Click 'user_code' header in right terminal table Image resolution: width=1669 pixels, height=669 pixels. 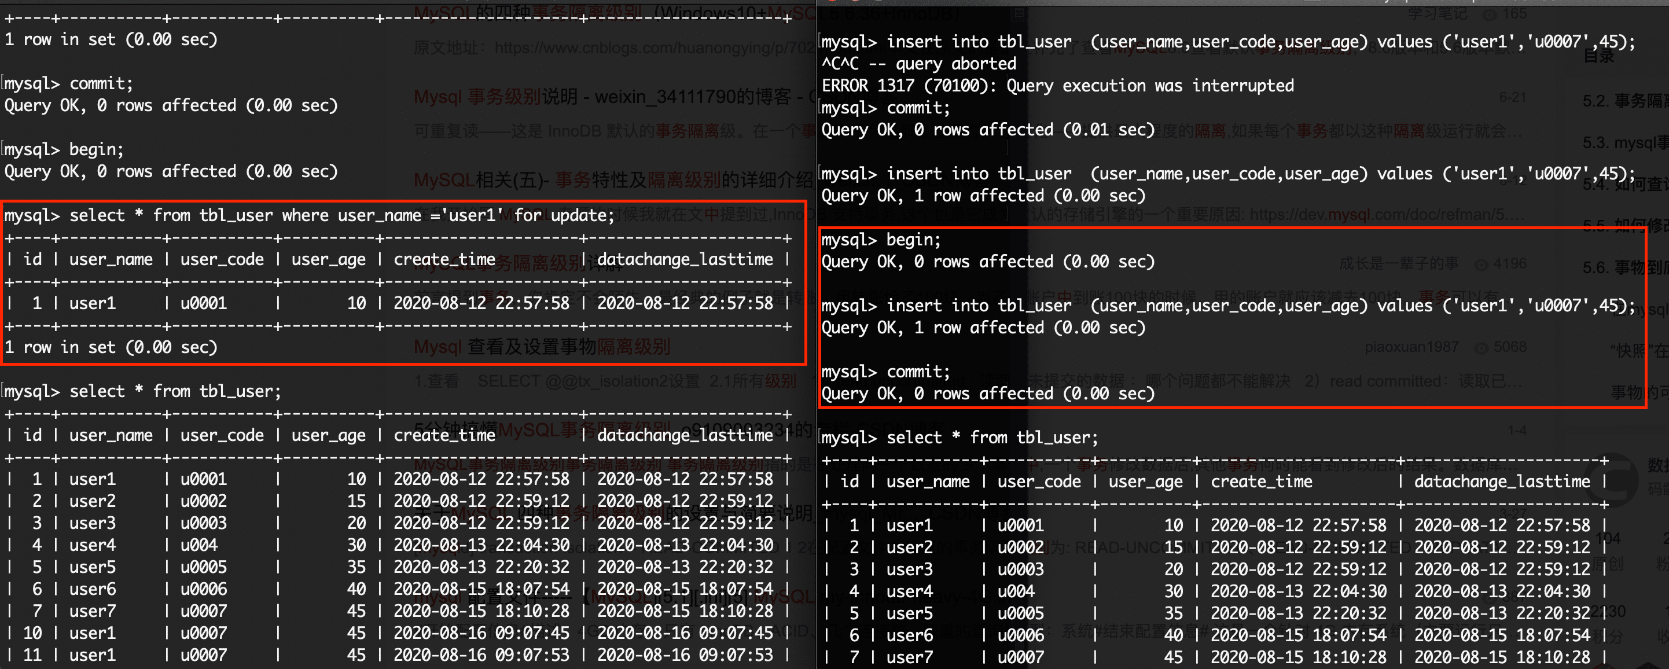tap(1039, 482)
